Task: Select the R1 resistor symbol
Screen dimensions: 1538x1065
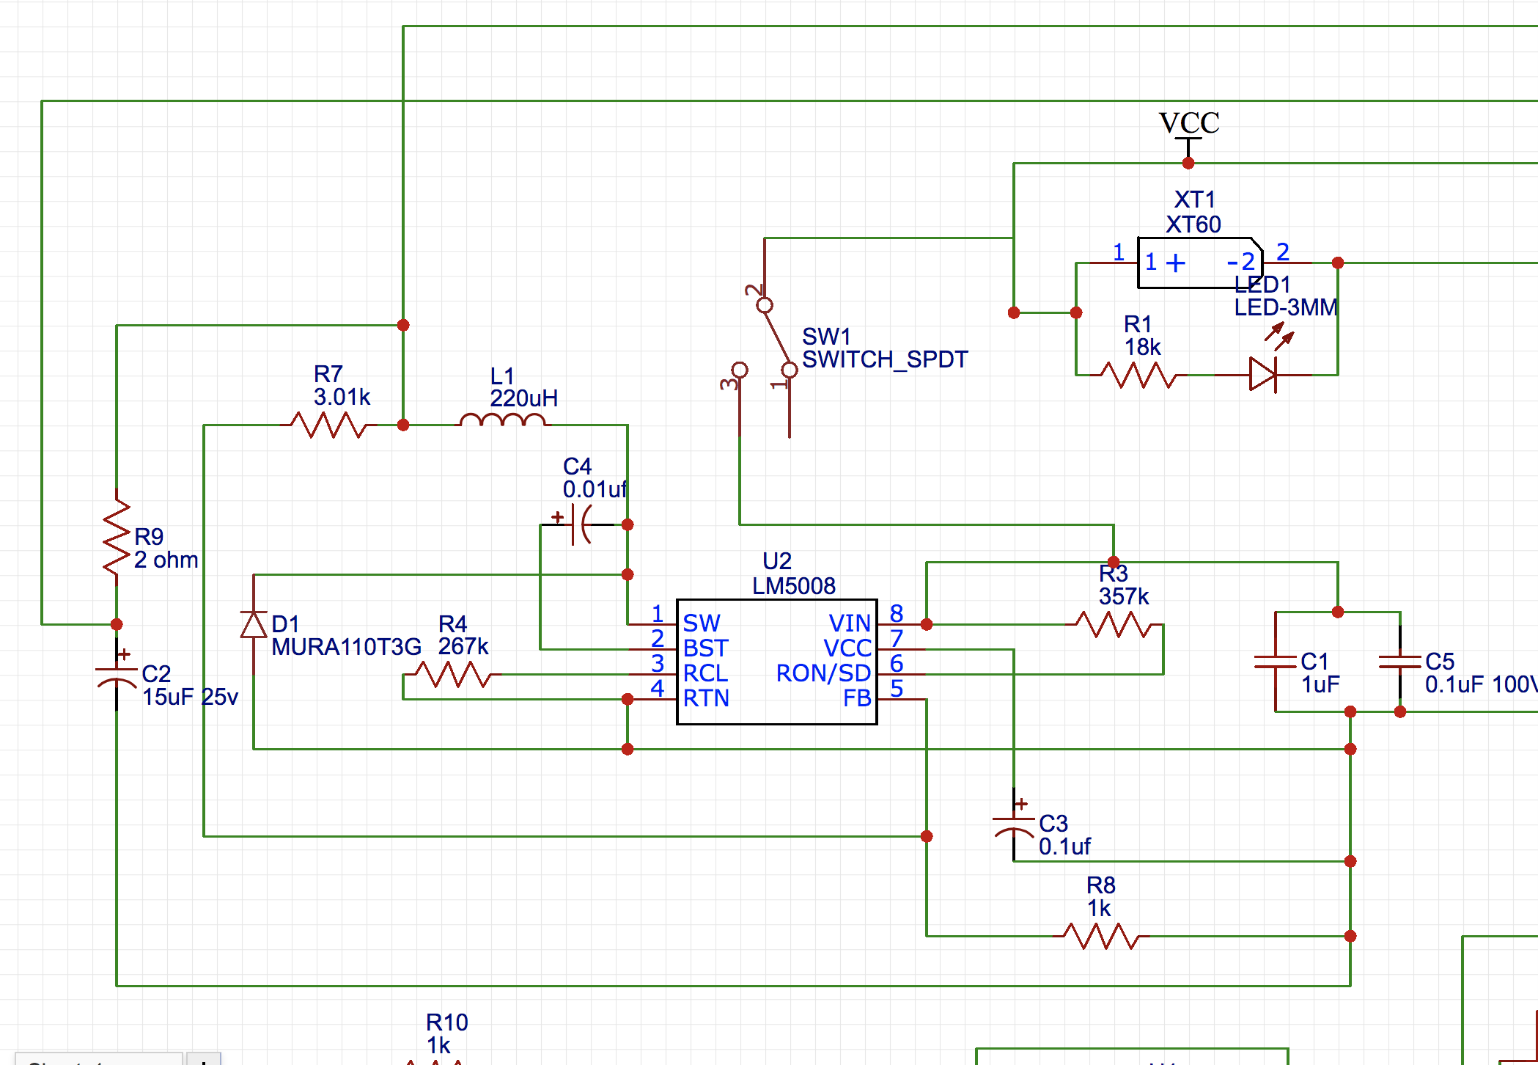Action: pyautogui.click(x=1138, y=375)
